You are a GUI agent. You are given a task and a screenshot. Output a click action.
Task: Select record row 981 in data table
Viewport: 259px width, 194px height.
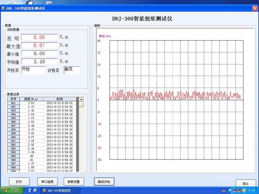pyautogui.click(x=42, y=103)
